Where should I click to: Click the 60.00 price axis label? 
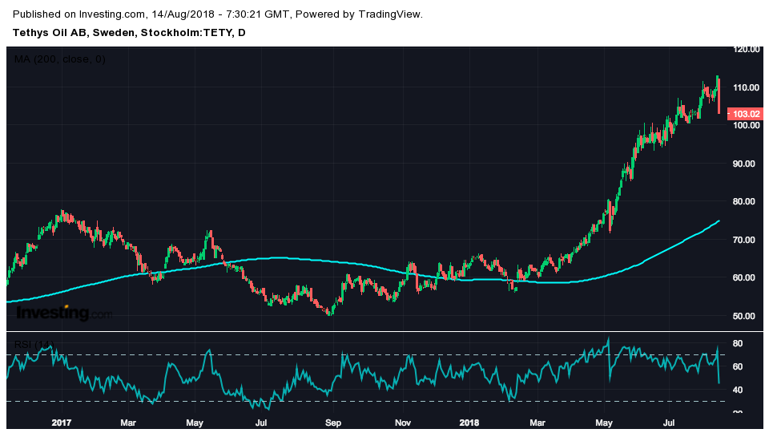point(744,277)
